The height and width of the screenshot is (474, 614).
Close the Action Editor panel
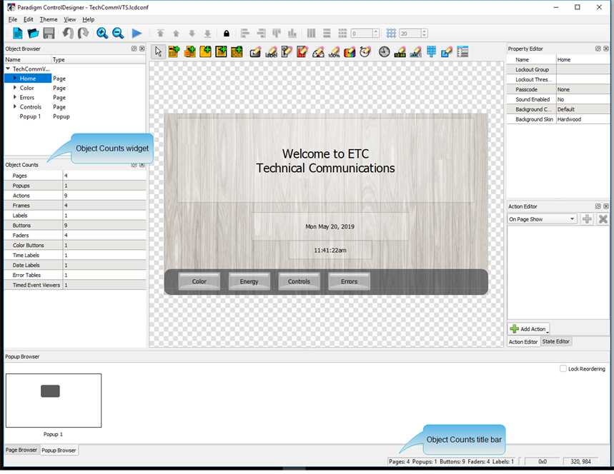tap(606, 206)
